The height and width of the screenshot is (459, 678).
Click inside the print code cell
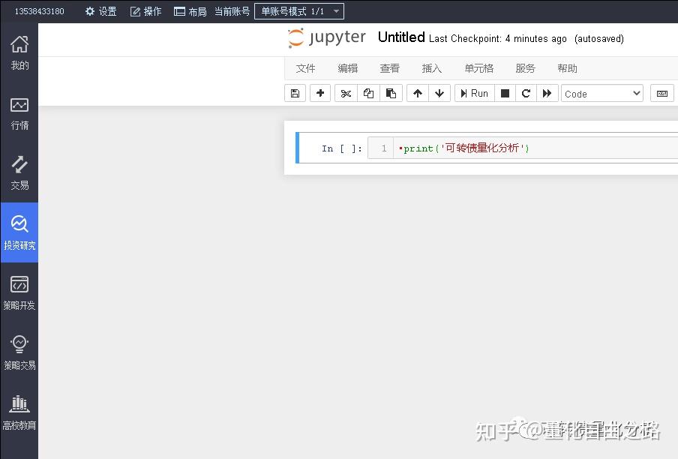click(x=465, y=148)
